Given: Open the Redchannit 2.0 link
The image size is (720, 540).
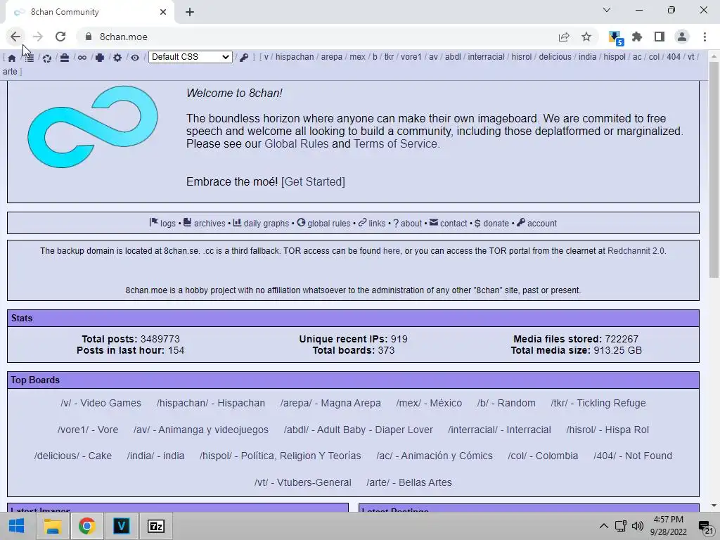Looking at the screenshot, I should (x=636, y=251).
